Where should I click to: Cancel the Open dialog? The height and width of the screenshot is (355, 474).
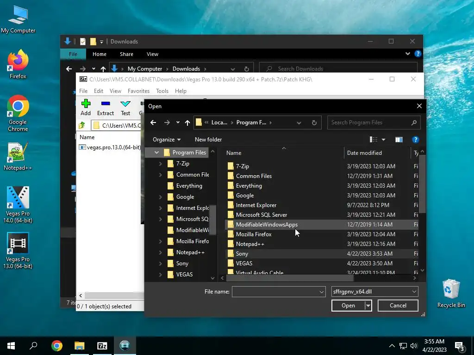point(398,306)
